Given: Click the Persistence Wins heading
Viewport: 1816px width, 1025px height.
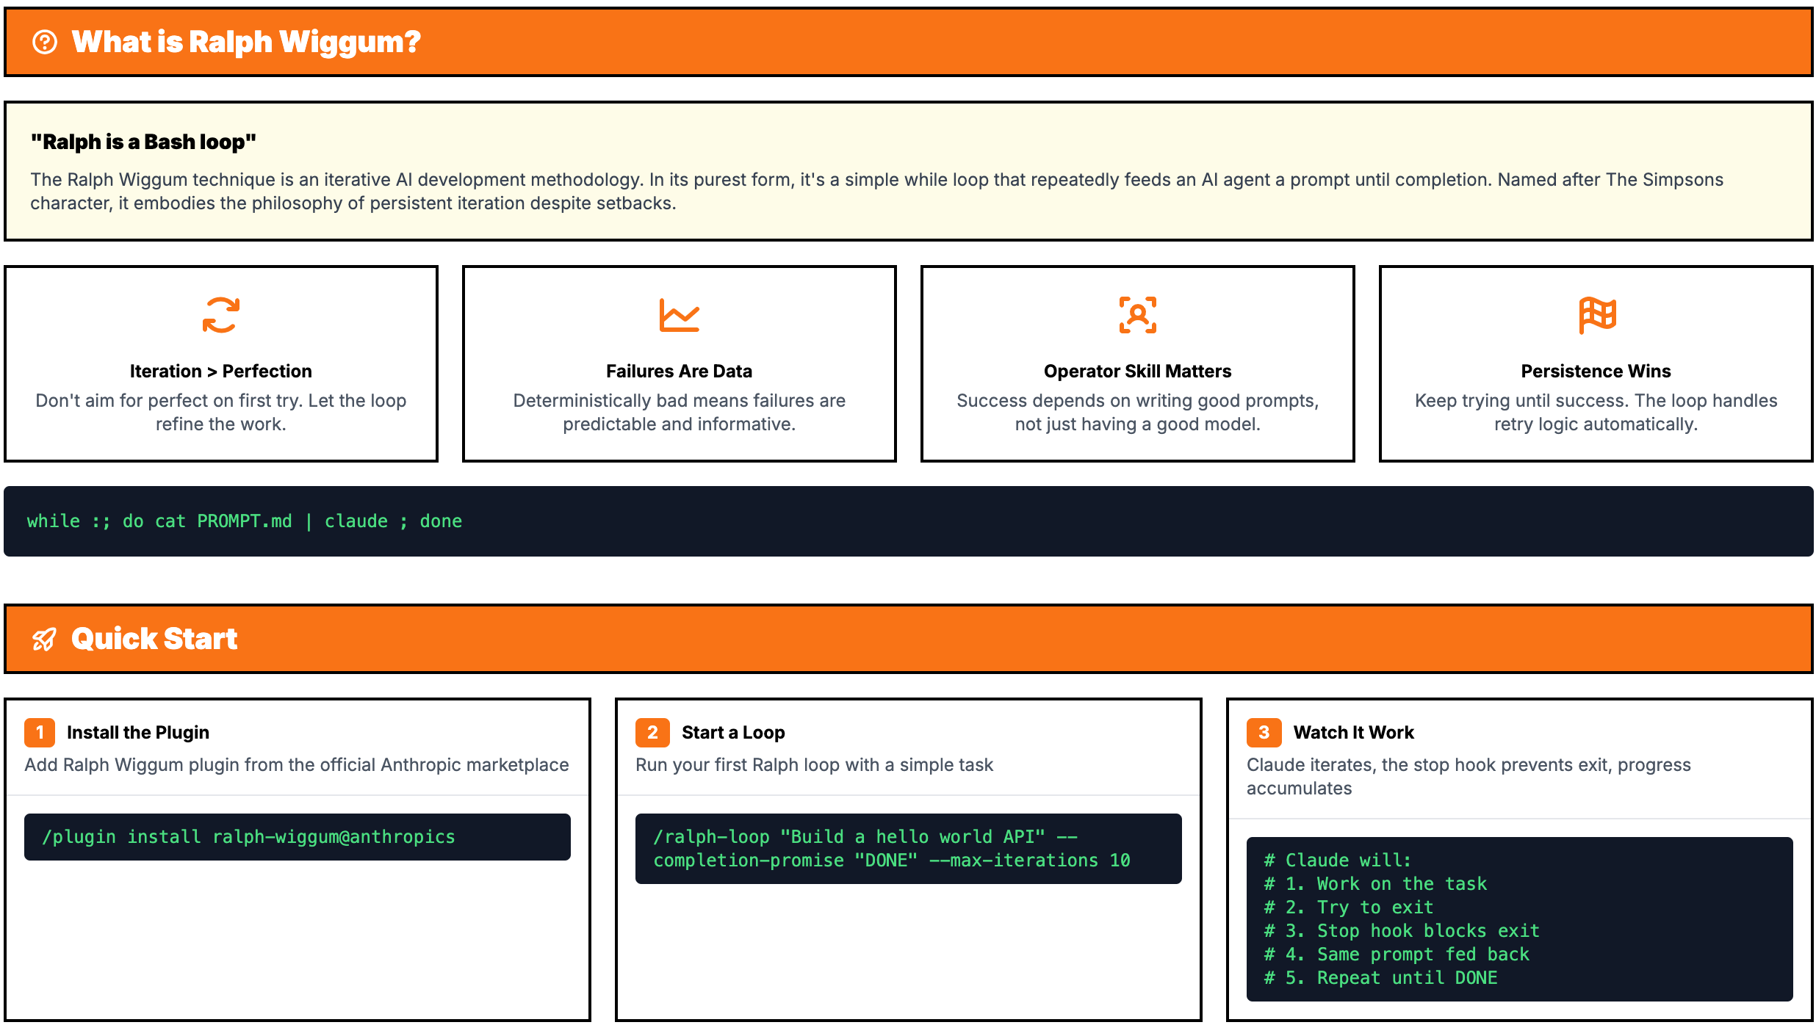Looking at the screenshot, I should [x=1596, y=371].
